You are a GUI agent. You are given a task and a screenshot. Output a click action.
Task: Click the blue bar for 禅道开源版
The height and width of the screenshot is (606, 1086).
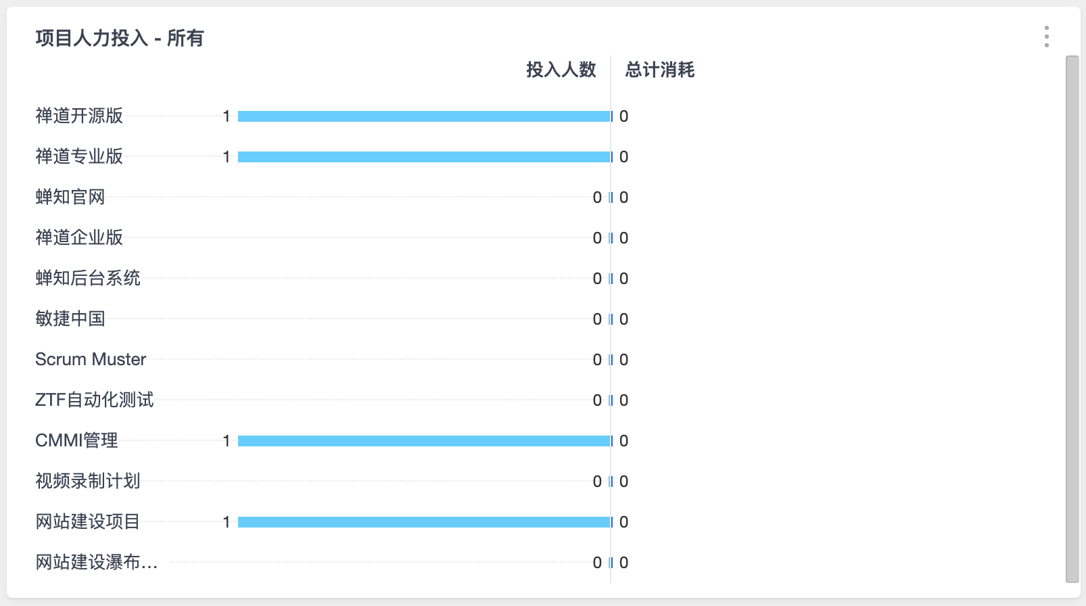click(424, 116)
